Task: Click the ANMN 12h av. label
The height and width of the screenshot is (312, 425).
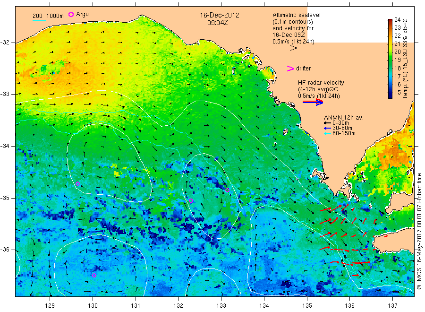Action: click(x=344, y=118)
